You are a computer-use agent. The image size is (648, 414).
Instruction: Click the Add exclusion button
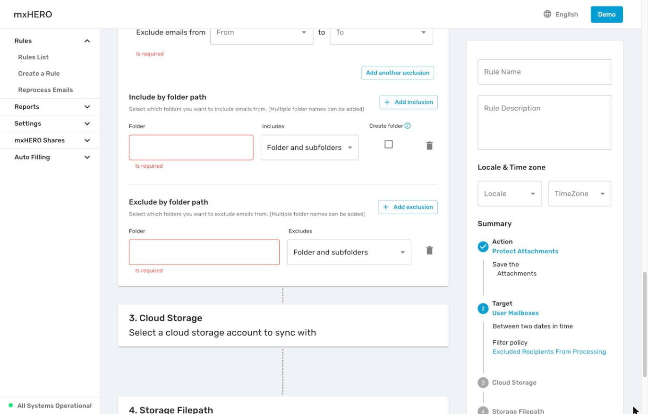click(x=408, y=207)
